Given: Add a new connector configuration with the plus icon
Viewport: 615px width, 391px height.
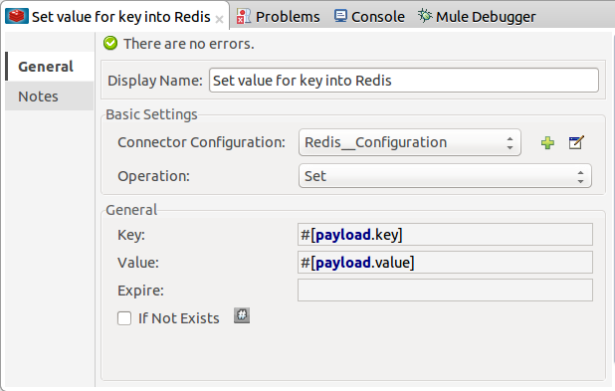Looking at the screenshot, I should pyautogui.click(x=547, y=142).
